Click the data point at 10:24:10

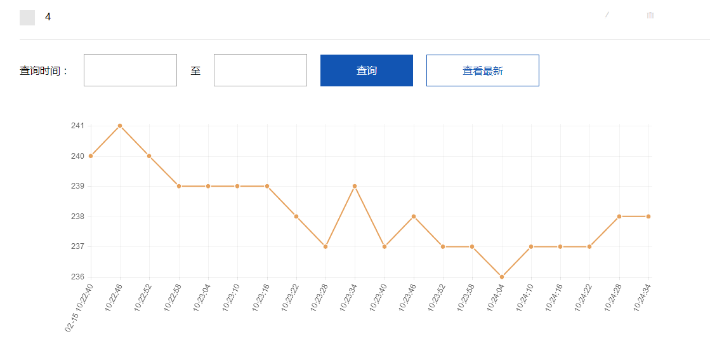[531, 246]
